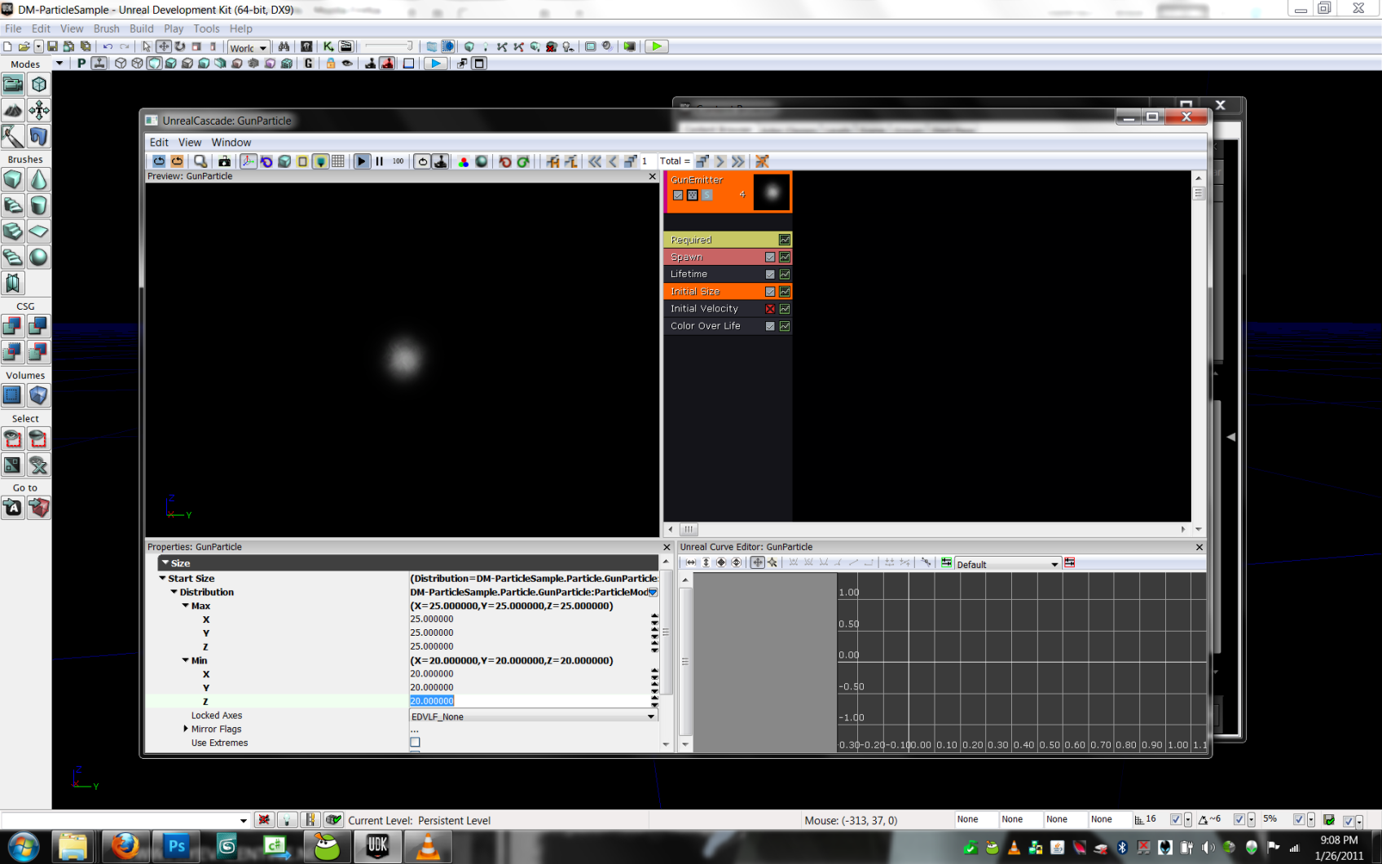Open Cascade View menu

[190, 142]
